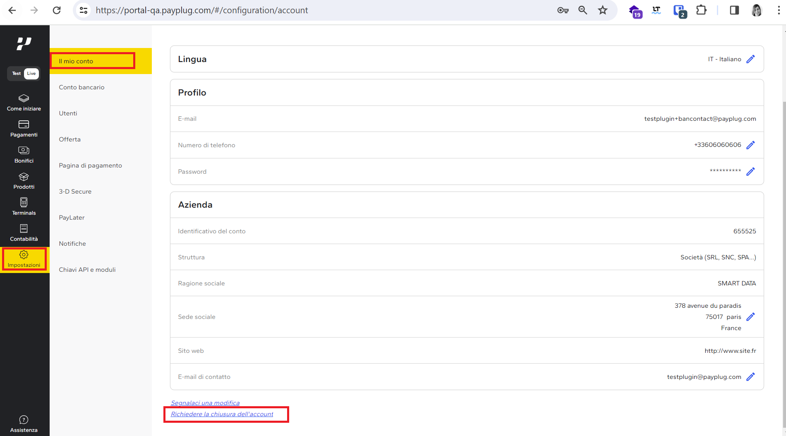
Task: Select Chiavi API e moduli
Action: coord(87,270)
